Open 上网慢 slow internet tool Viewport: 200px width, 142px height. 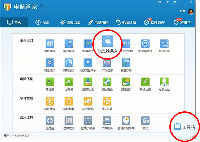coord(69,84)
